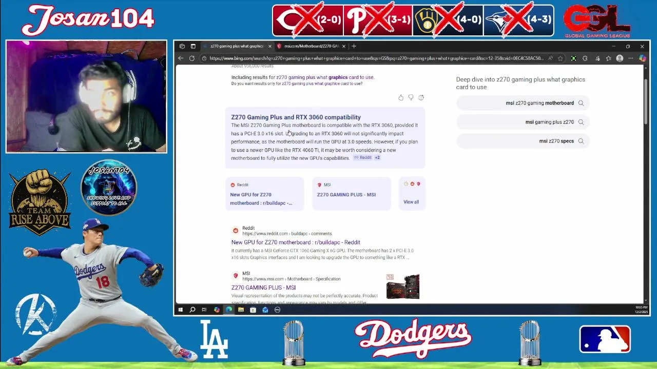
Task: Open Reddit result New GPU for Z270 motherboard
Action: click(296, 242)
